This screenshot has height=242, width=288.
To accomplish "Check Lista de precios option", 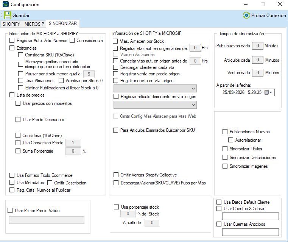I will tap(12, 95).
